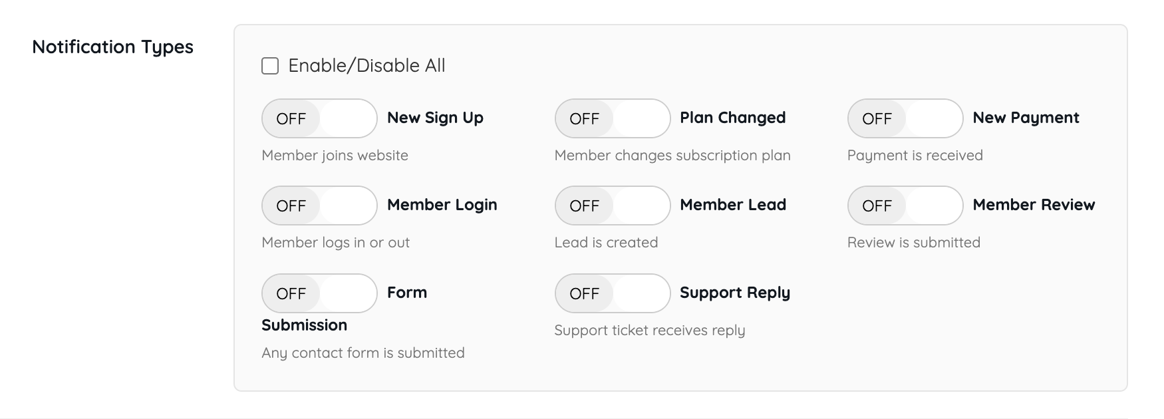Turn on Plan Changed notifications toggle
This screenshot has height=419, width=1164.
(612, 118)
